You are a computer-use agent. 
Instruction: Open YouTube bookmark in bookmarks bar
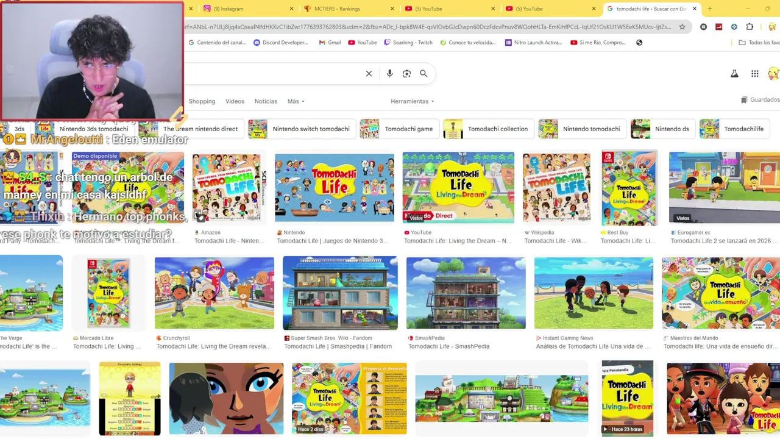[363, 43]
